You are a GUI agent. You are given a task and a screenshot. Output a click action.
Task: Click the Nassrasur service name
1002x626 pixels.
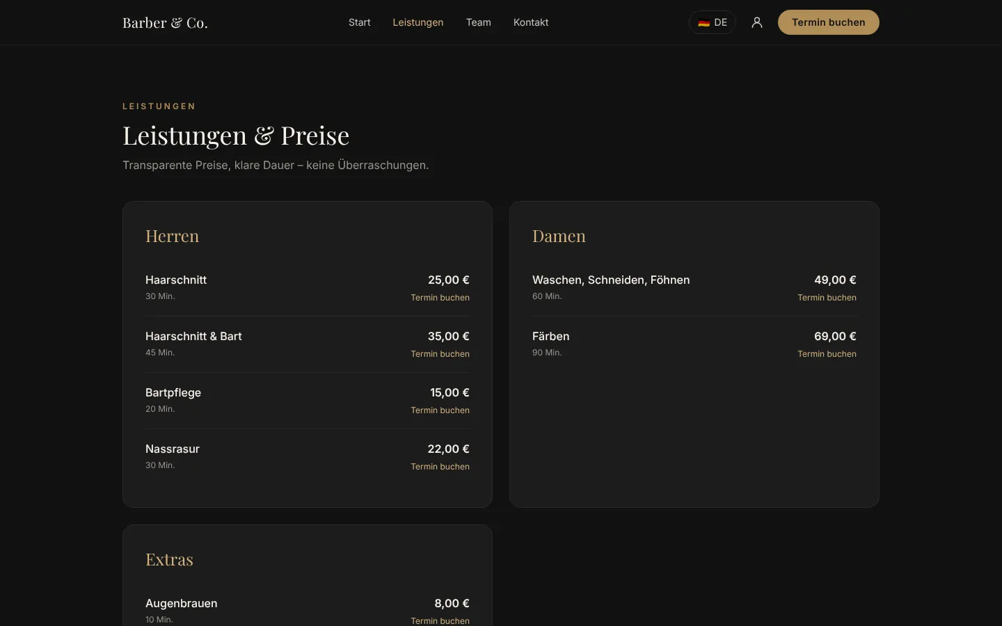tap(173, 449)
